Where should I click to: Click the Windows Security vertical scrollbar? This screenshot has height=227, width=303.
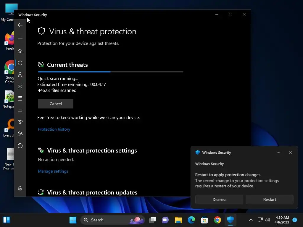[250, 61]
